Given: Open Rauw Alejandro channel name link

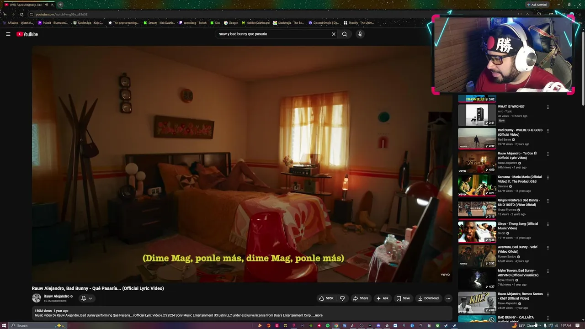Looking at the screenshot, I should click(56, 296).
